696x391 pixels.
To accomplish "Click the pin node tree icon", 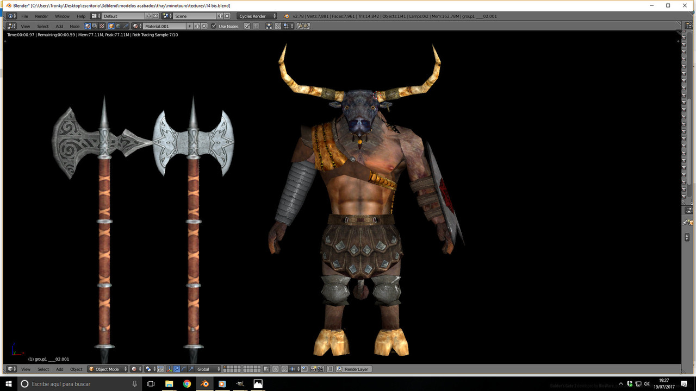I will [246, 26].
